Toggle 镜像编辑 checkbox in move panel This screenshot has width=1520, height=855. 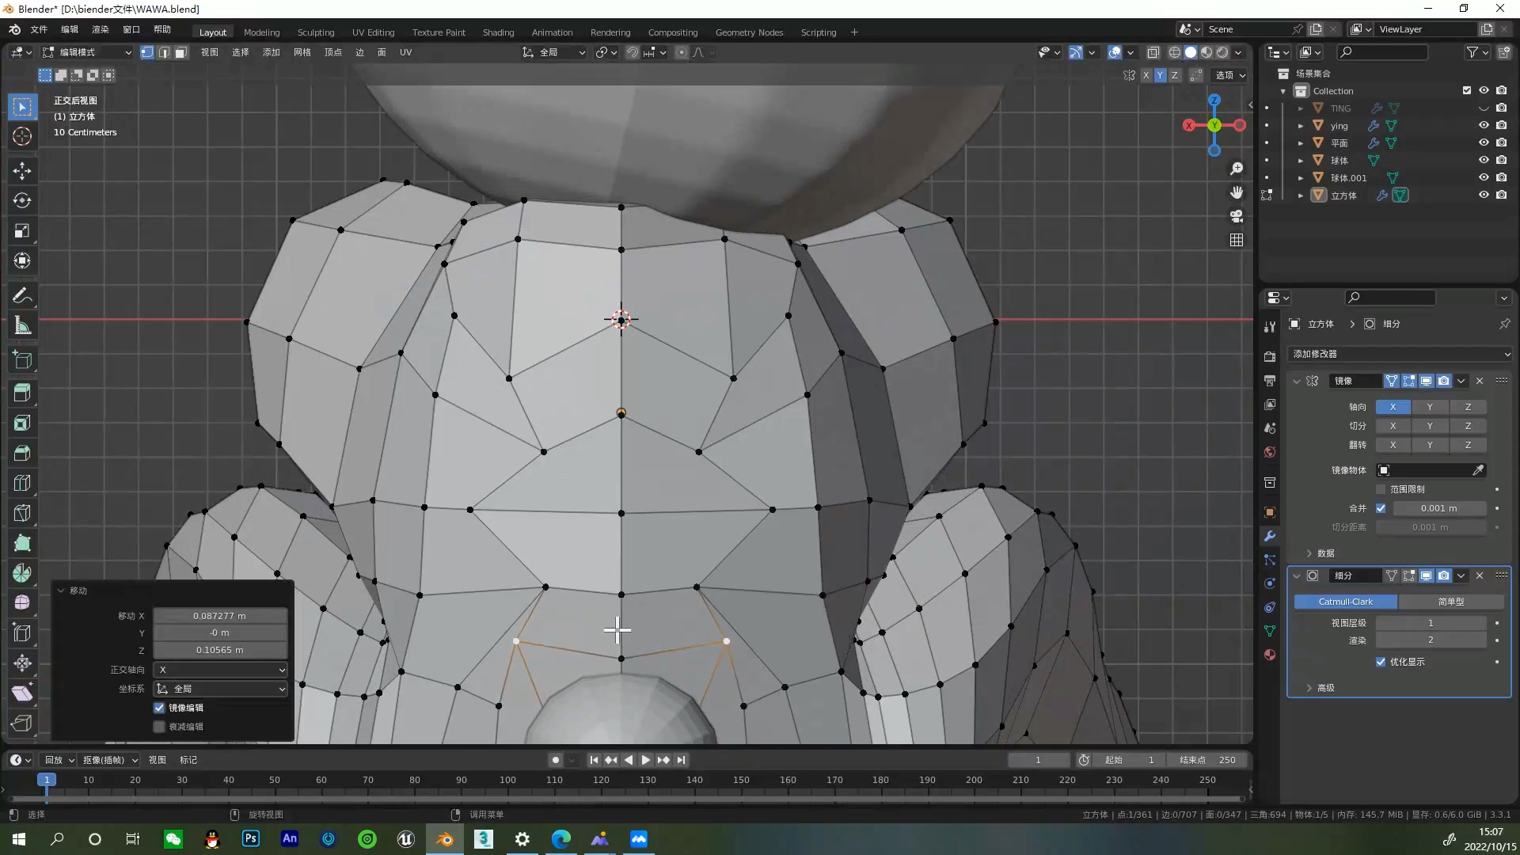pyautogui.click(x=159, y=708)
